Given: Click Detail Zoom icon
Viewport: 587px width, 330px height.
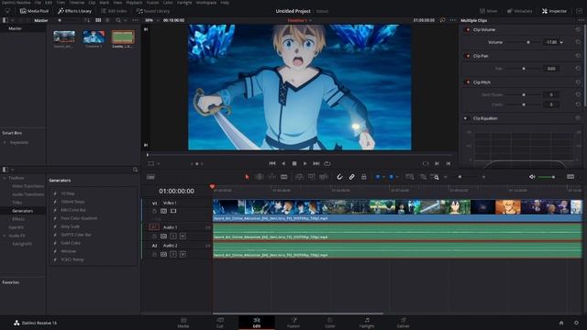Looking at the screenshot, I should coord(423,177).
